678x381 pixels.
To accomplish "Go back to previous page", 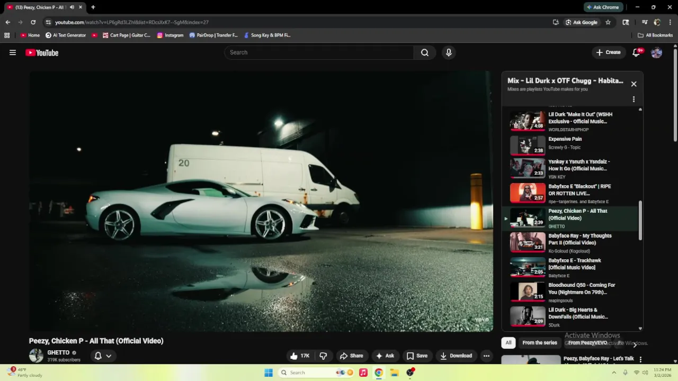I will (7, 22).
